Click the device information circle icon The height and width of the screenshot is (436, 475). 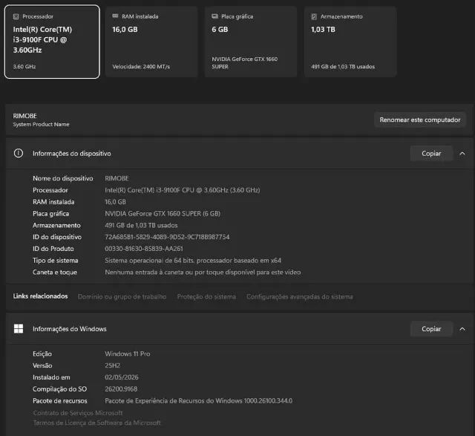[19, 154]
